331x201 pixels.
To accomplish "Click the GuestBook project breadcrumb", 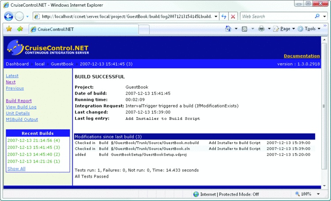I will (x=62, y=64).
